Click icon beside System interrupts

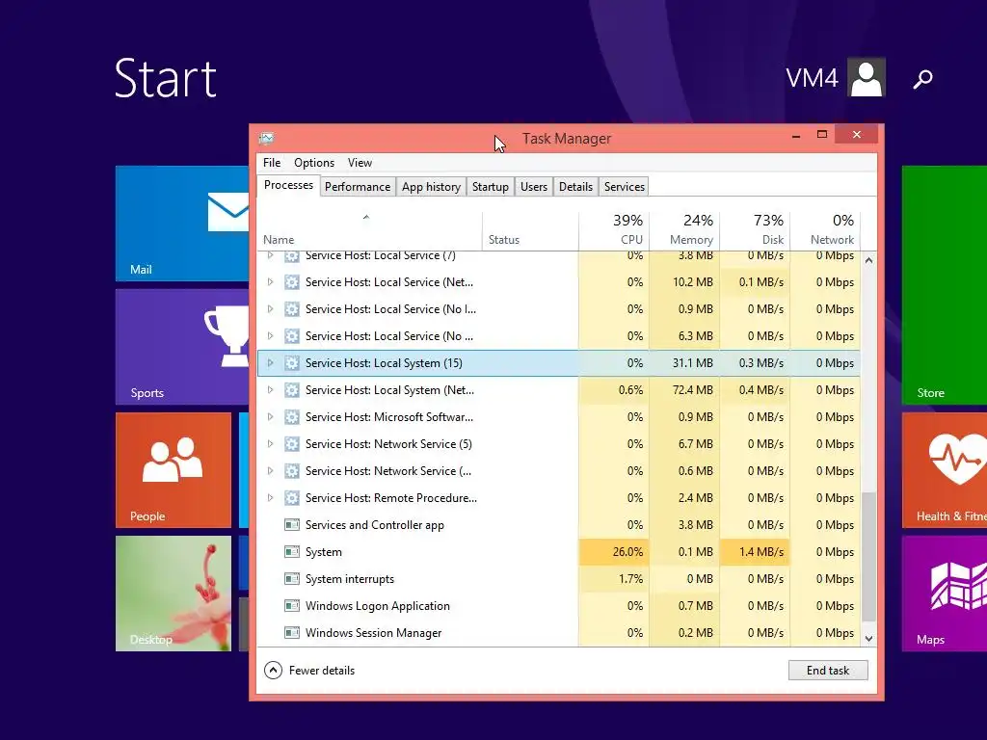(291, 579)
